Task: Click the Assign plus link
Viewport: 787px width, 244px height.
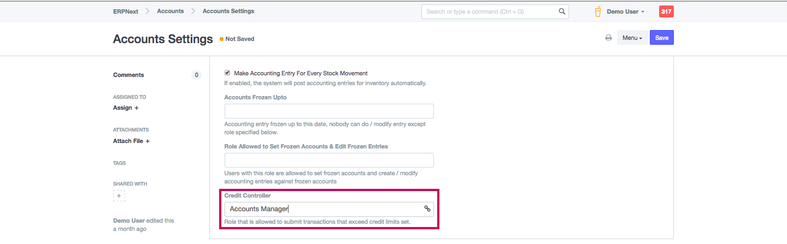Action: pyautogui.click(x=126, y=108)
